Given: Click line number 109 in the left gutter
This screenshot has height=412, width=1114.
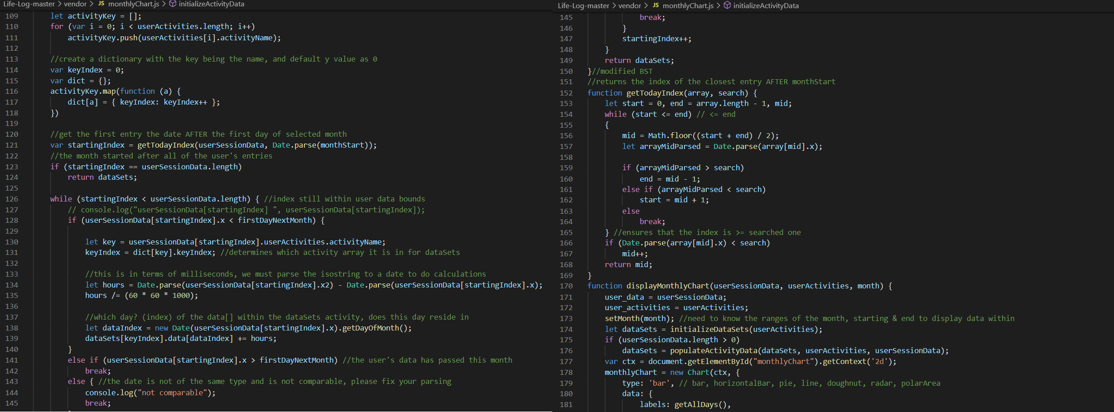Looking at the screenshot, I should click(12, 16).
